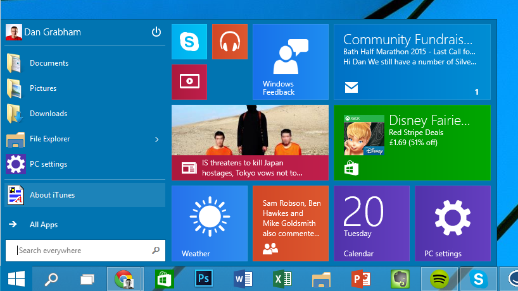The image size is (518, 291).
Task: Open the IS threatens Japan news tile
Action: pyautogui.click(x=250, y=143)
